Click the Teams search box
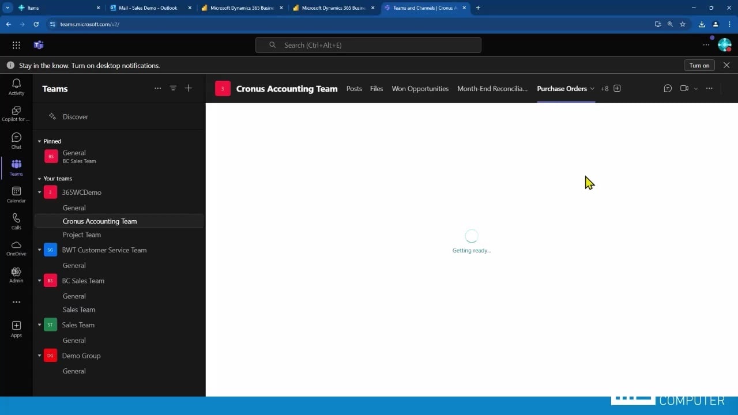 click(x=368, y=45)
